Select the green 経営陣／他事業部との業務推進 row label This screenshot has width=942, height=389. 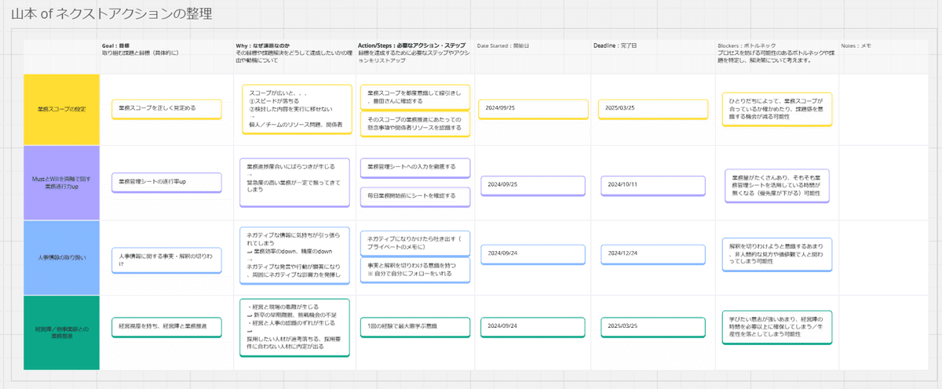(62, 333)
